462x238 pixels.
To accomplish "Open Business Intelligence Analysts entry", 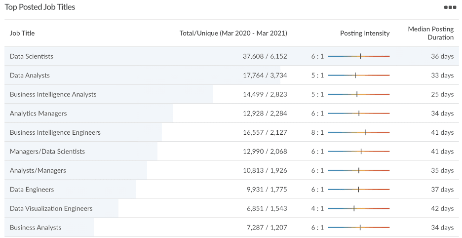I will tap(53, 94).
